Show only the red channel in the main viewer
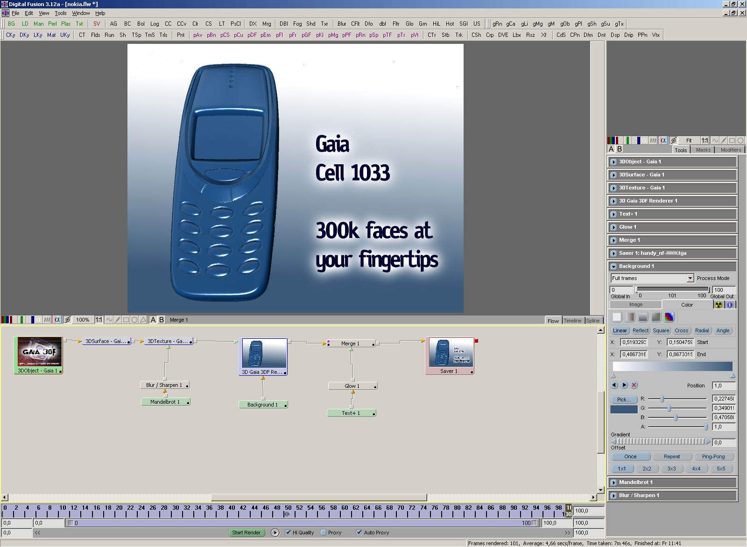Viewport: 747px width, 547px height. coord(13,320)
